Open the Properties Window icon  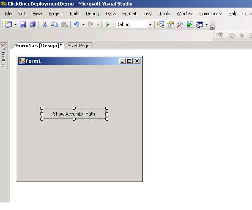[x=170, y=25]
